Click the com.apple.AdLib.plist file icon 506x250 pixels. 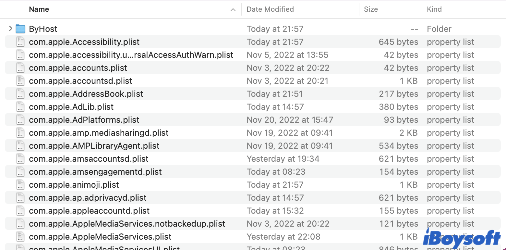[20, 107]
